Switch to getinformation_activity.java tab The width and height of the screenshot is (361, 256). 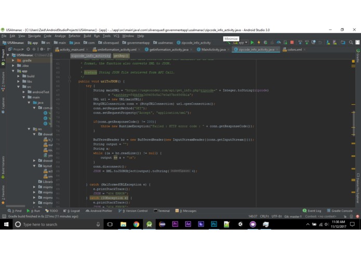tap(168, 50)
